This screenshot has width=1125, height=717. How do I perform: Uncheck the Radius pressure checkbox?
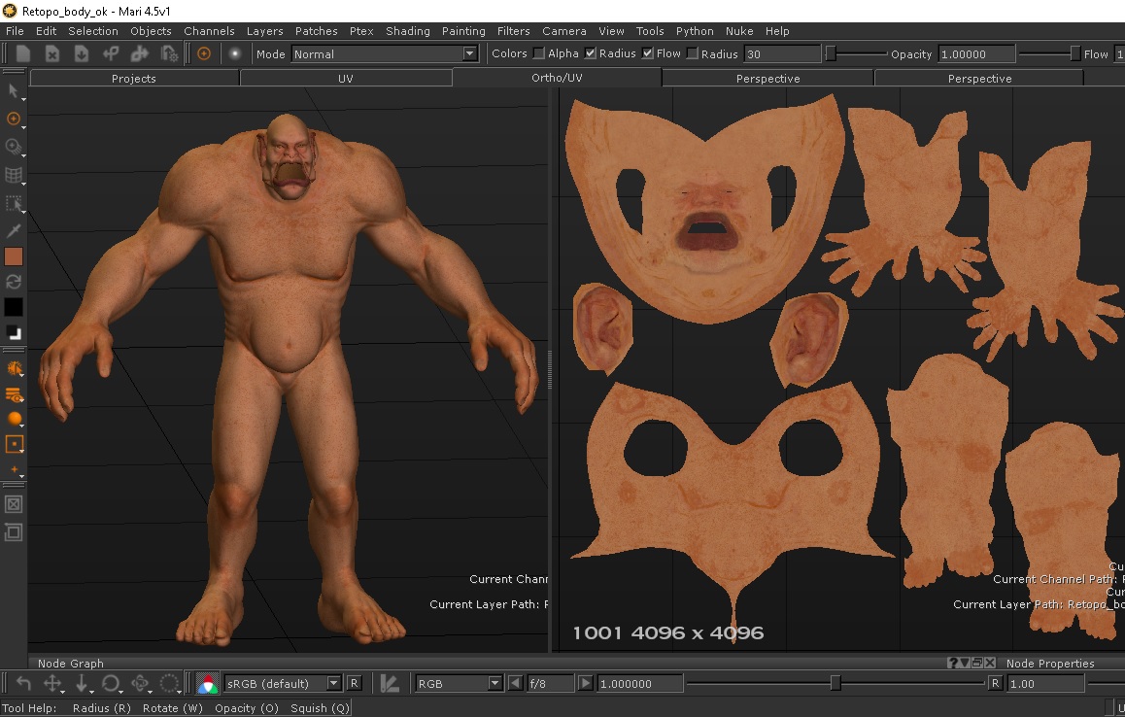point(647,53)
